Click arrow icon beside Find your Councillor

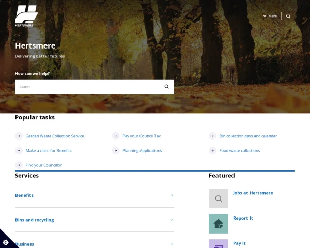[x=19, y=165]
